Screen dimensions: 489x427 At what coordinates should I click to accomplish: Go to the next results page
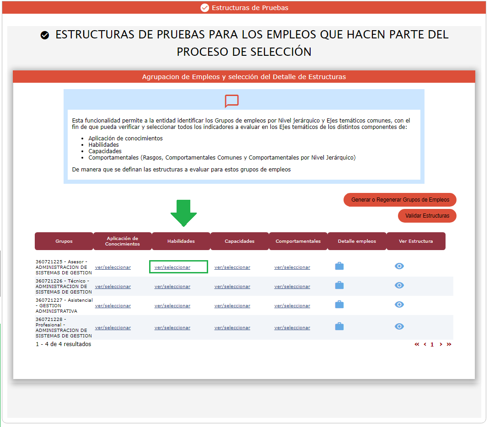coord(441,344)
